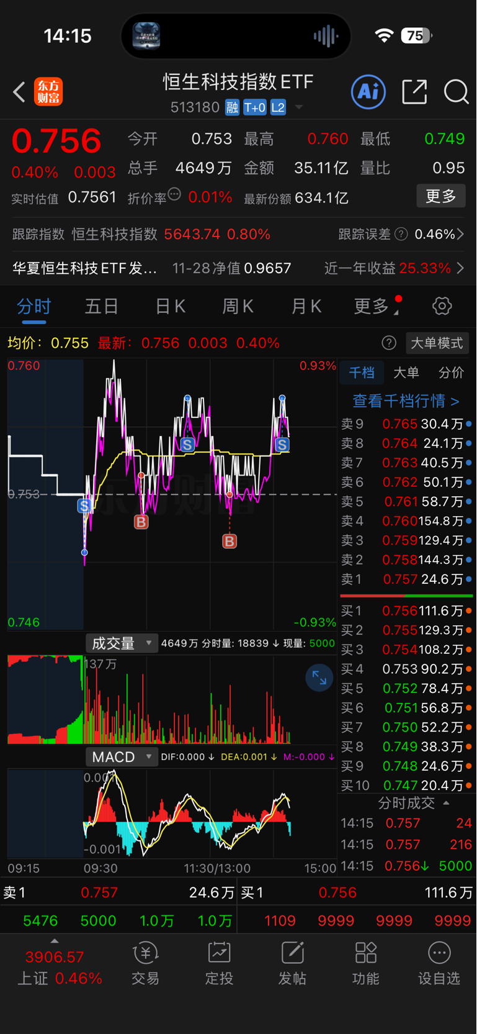
Task: Select 买10 price 0.747 row
Action: [407, 786]
